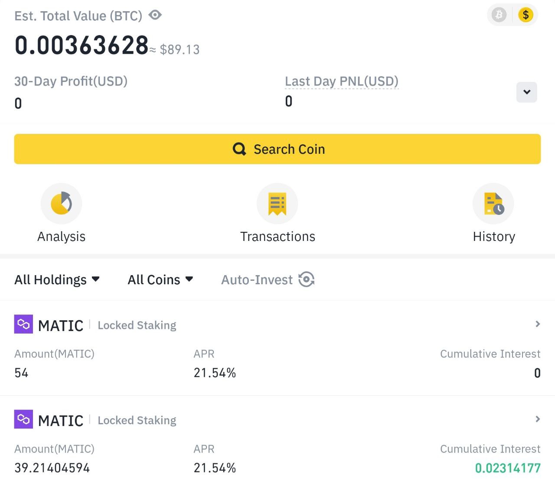555x484 pixels.
Task: Open the History document icon
Action: coord(493,204)
